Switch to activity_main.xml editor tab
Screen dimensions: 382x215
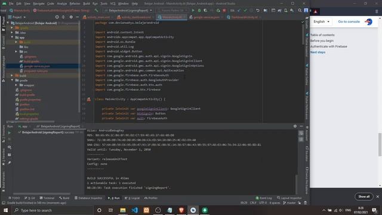click(97, 17)
